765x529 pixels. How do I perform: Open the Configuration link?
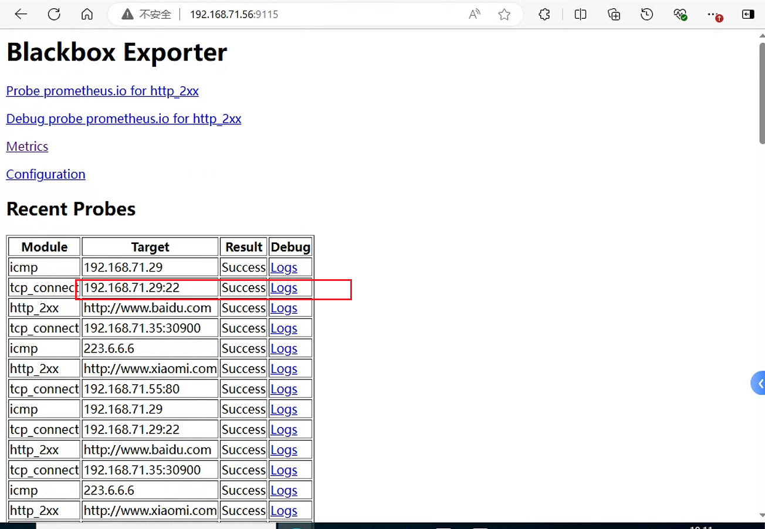point(46,174)
